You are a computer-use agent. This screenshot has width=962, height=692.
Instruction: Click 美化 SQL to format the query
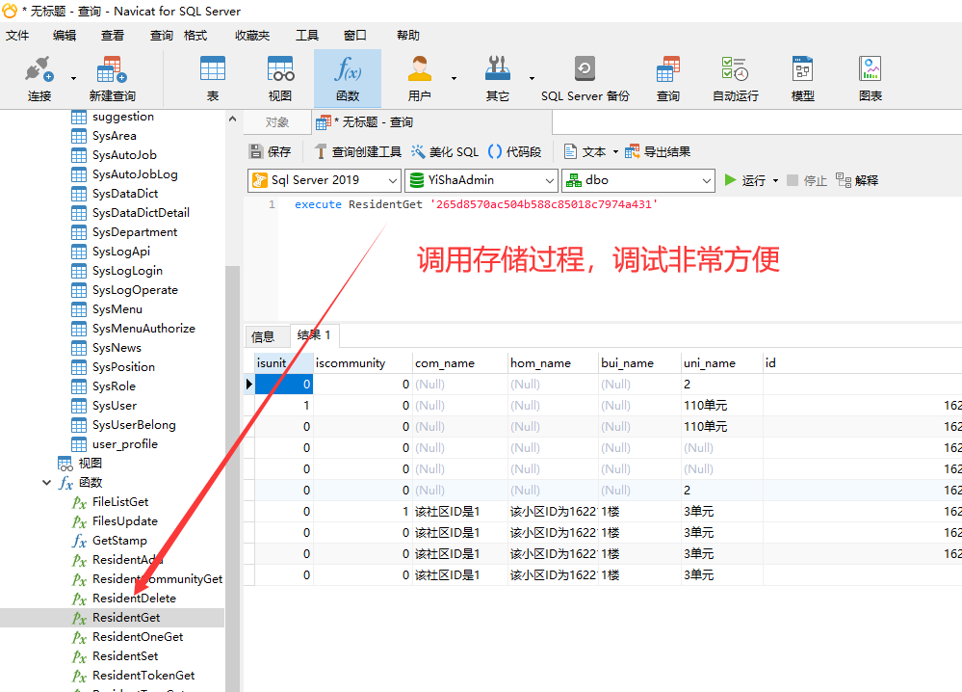pyautogui.click(x=444, y=151)
